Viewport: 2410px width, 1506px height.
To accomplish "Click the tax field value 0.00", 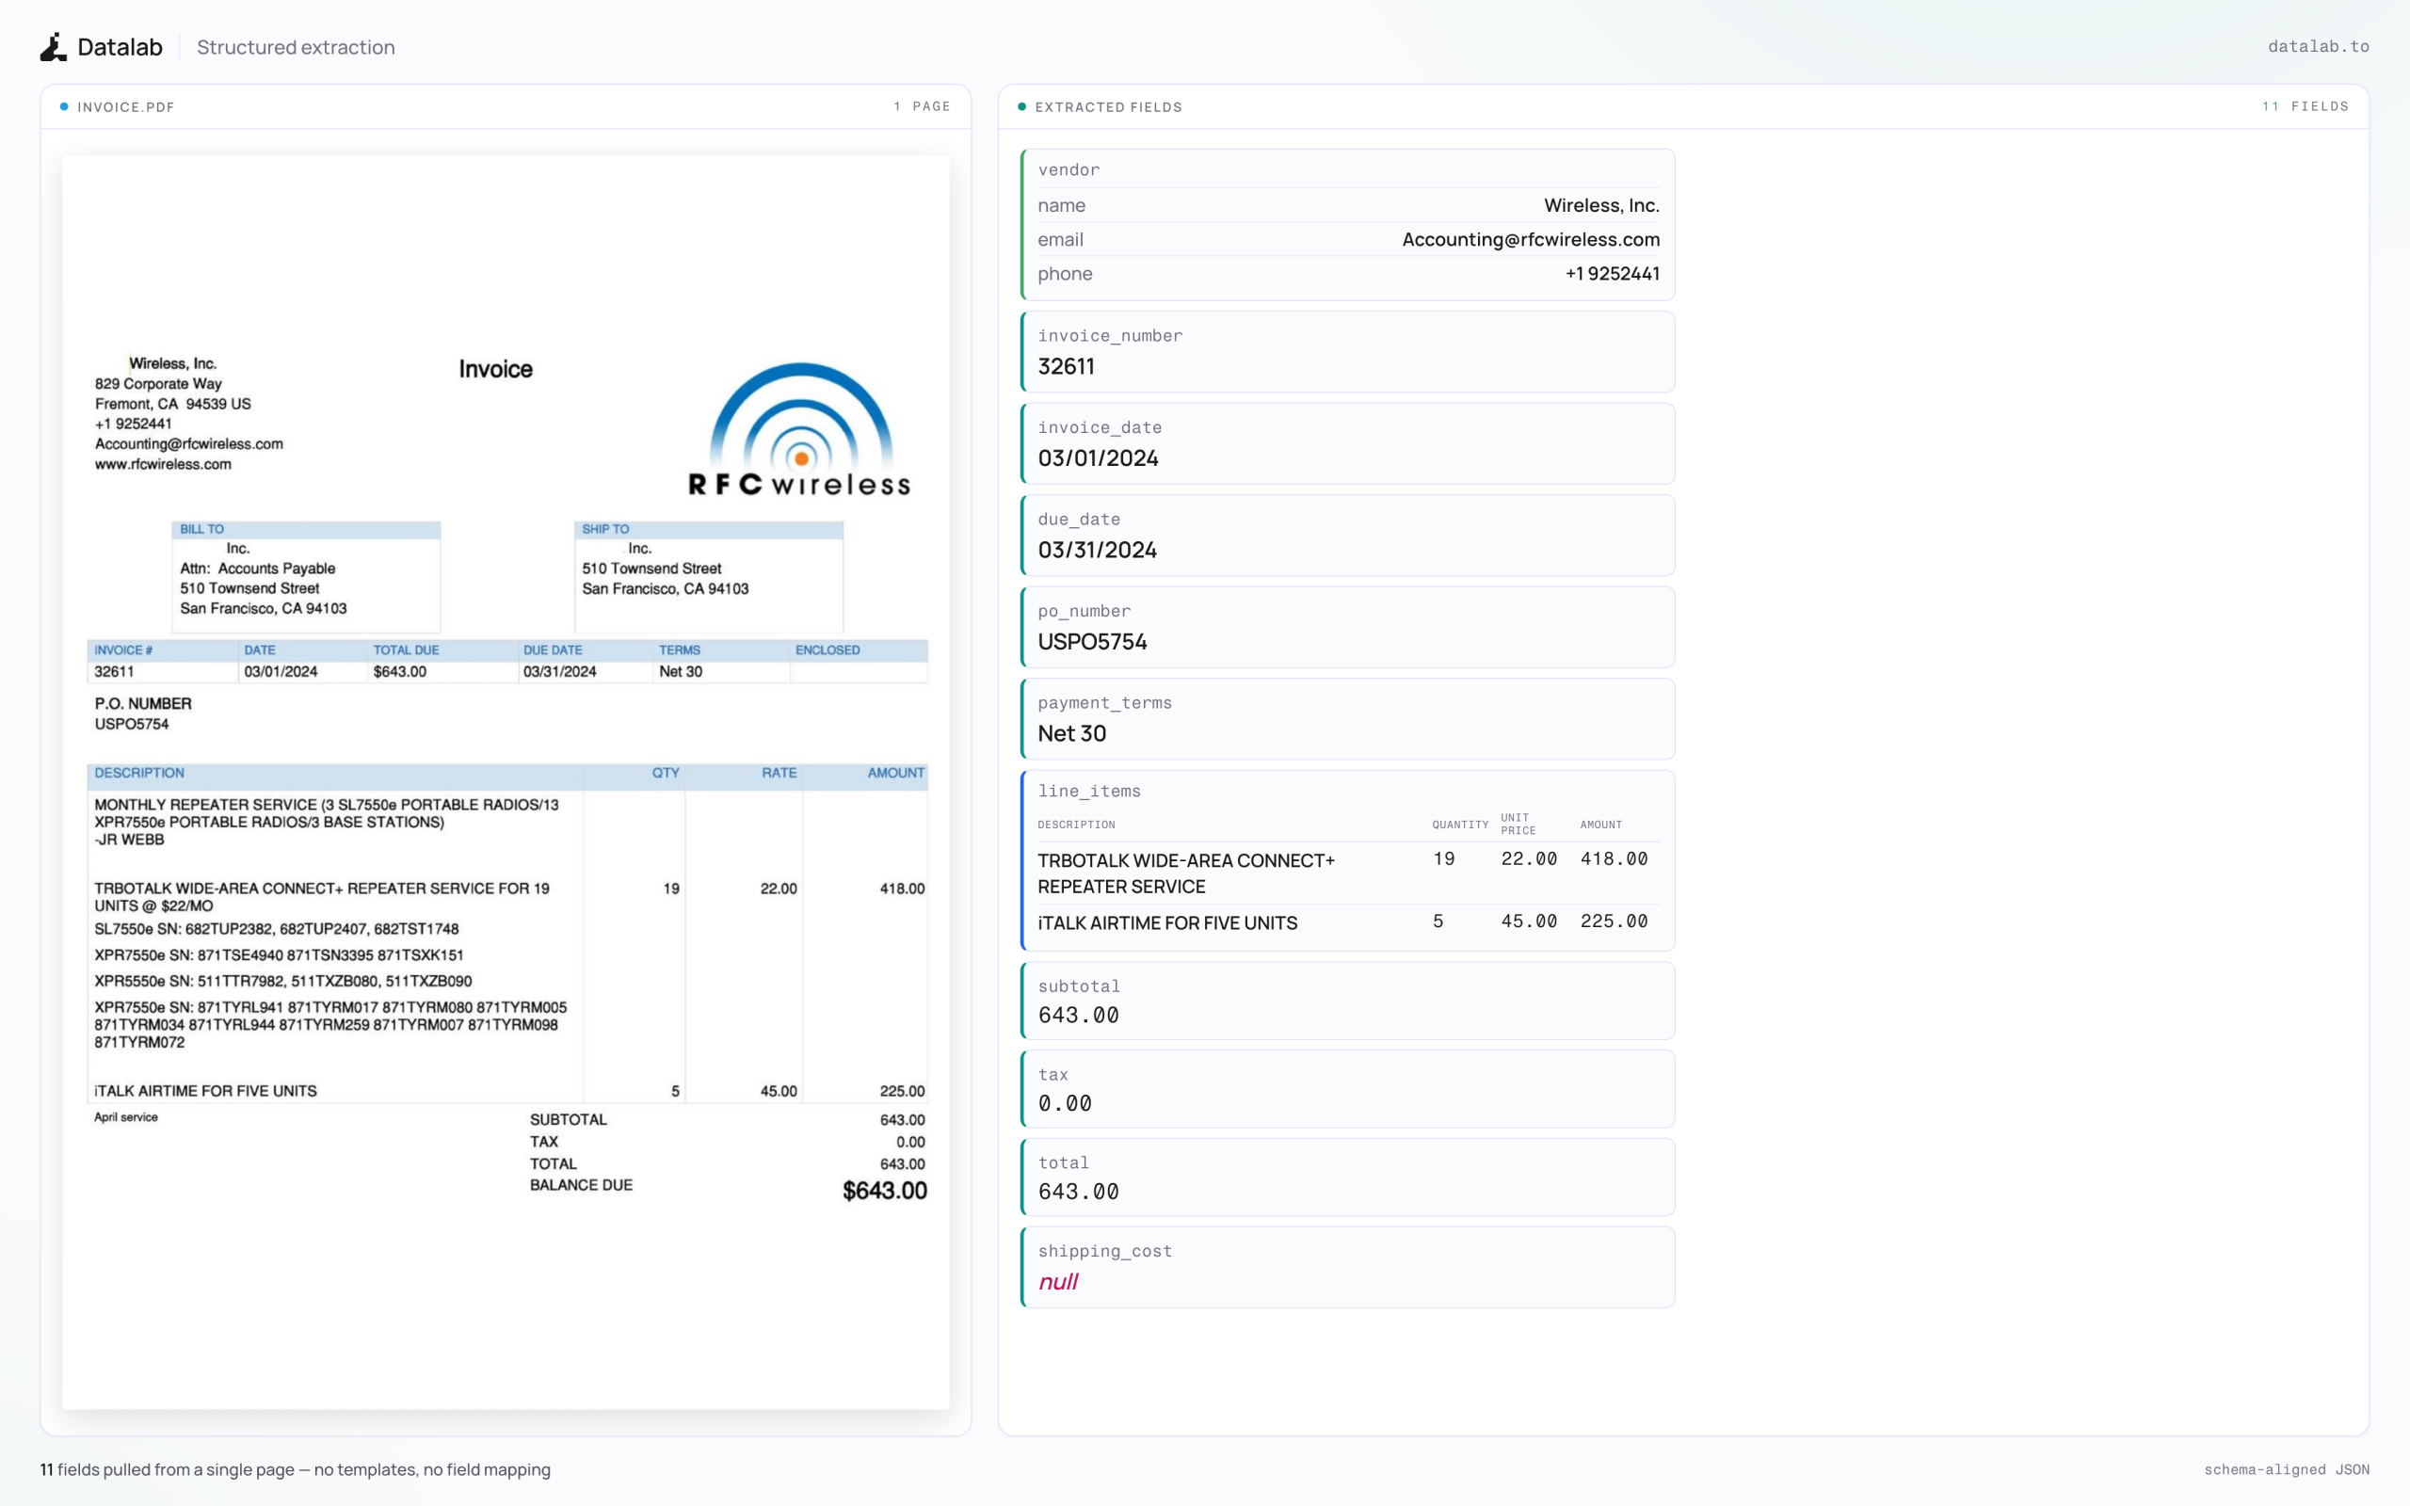I will 1065,1103.
